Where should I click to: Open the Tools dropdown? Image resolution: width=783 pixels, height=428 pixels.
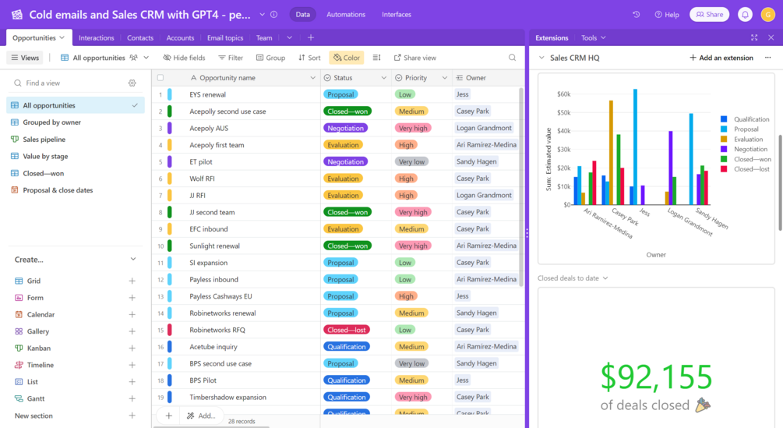593,37
